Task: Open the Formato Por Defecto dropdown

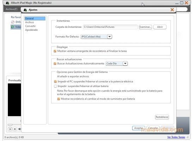Action: tap(109, 37)
